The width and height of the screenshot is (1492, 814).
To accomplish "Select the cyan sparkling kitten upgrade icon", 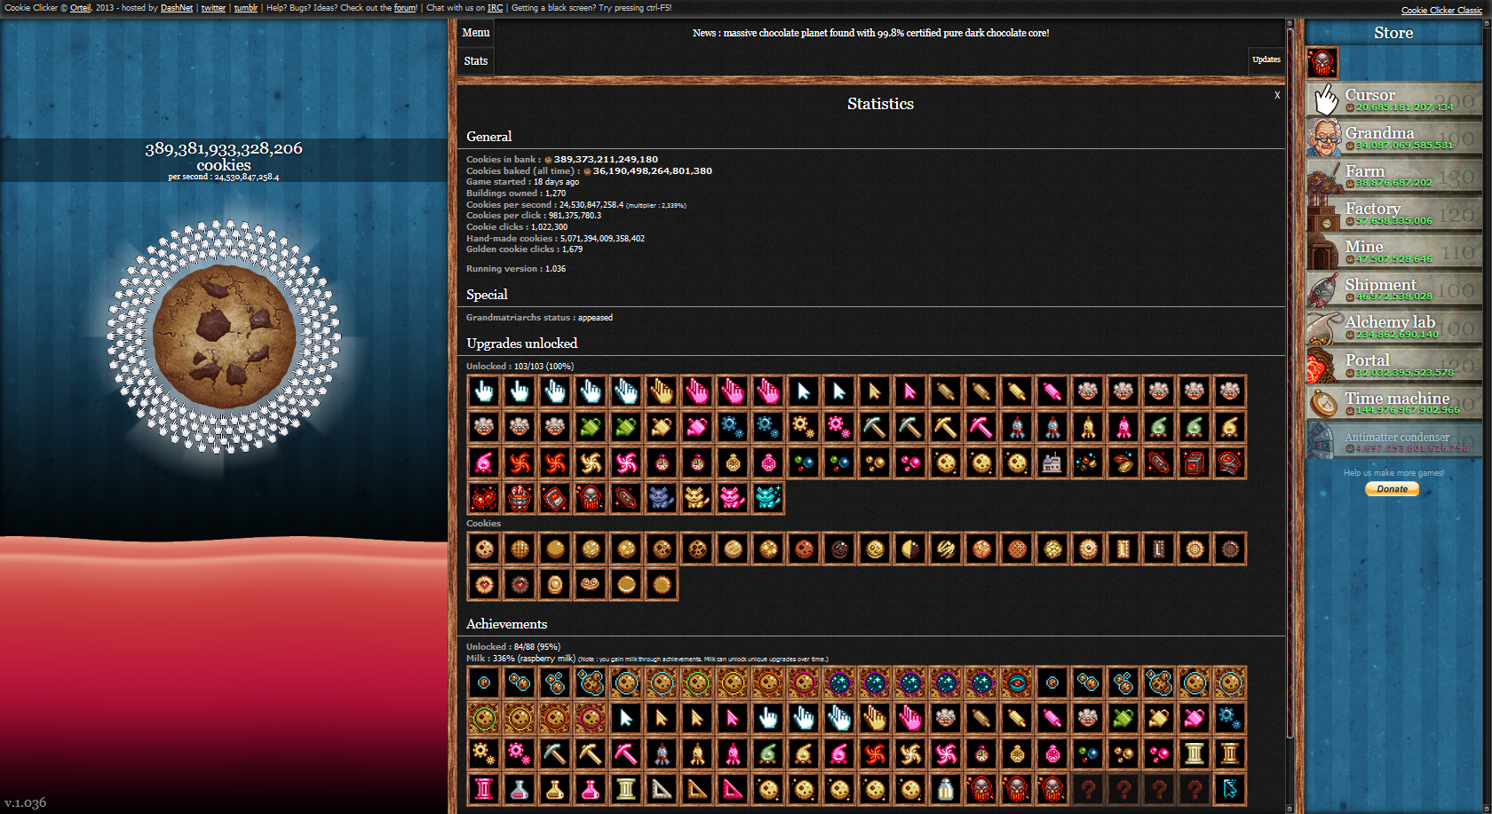I will coord(767,498).
